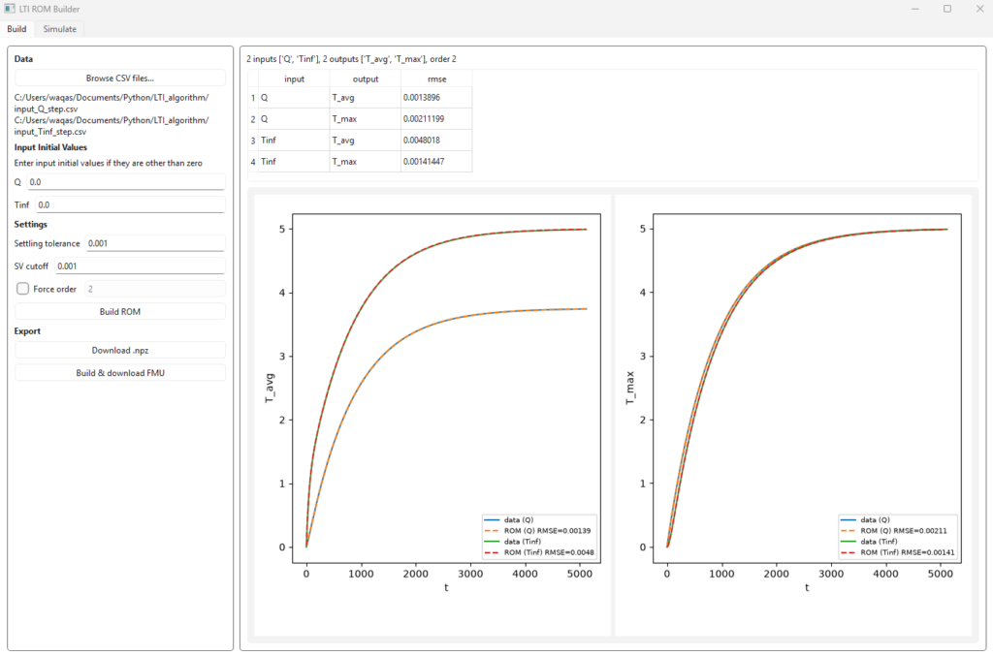Screen dimensions: 993x656
Task: Click the model summary line with order 2
Action: tap(351, 59)
